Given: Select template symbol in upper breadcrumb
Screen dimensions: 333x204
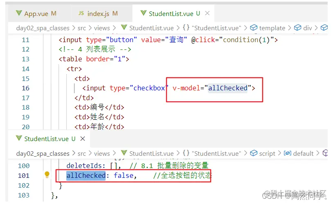Looking at the screenshot, I should (272, 28).
